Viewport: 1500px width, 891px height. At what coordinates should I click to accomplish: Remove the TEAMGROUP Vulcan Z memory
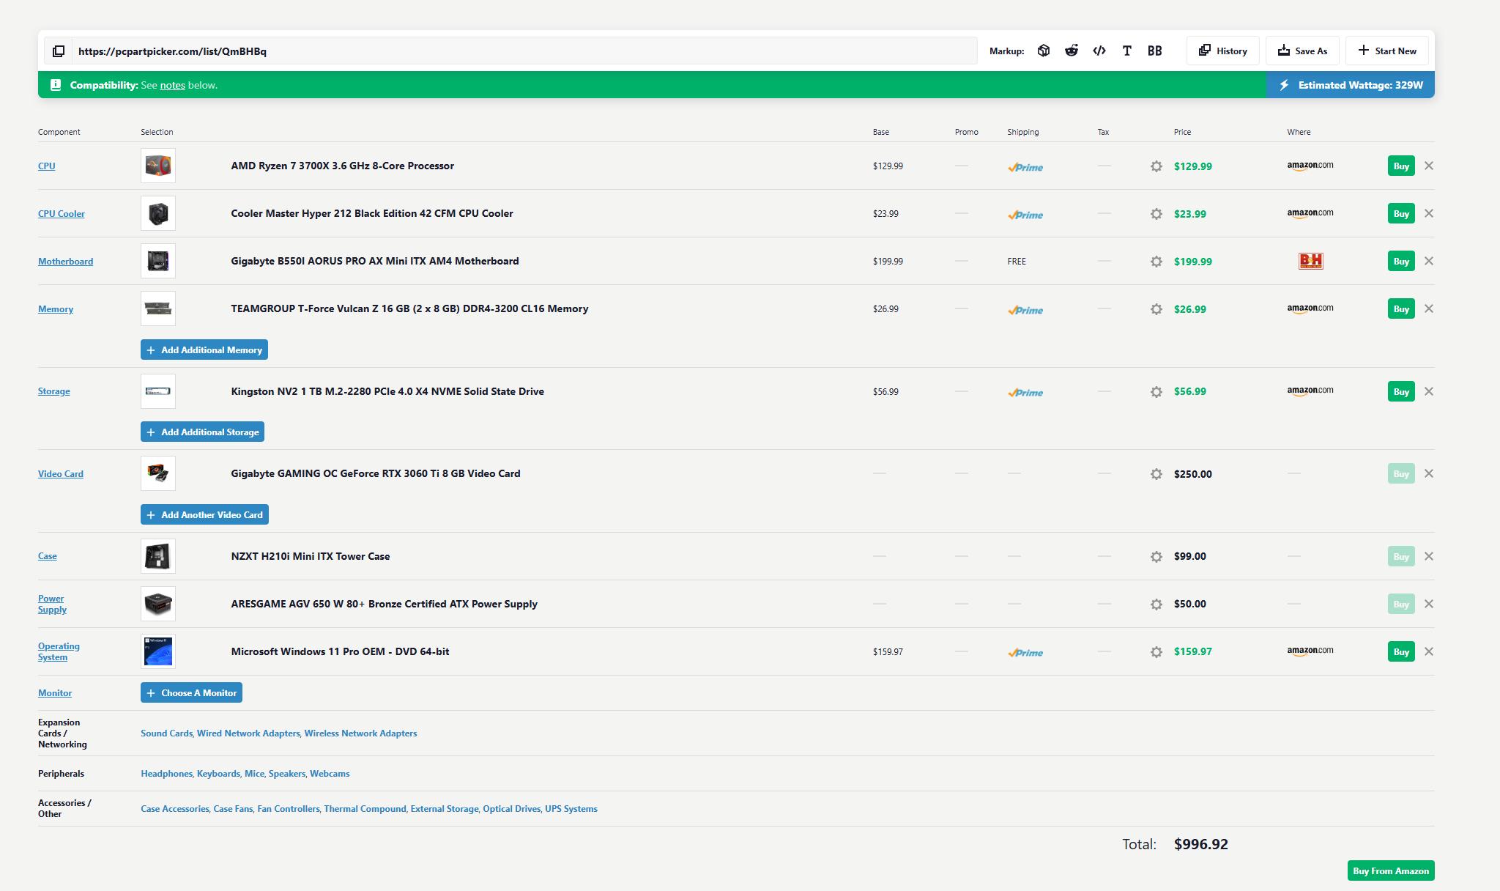pos(1429,308)
